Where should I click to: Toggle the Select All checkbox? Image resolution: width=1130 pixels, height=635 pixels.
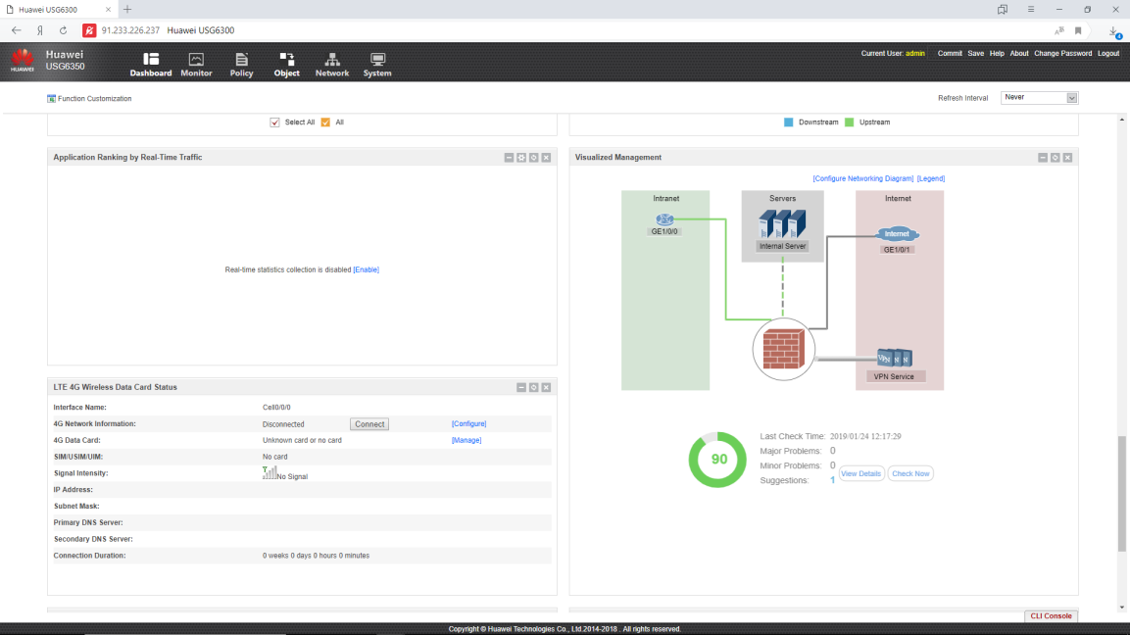coord(274,122)
